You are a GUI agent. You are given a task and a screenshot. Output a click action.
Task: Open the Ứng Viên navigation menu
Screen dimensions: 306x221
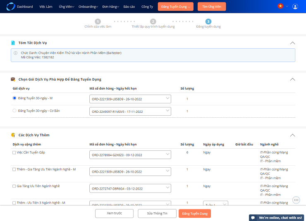click(67, 7)
